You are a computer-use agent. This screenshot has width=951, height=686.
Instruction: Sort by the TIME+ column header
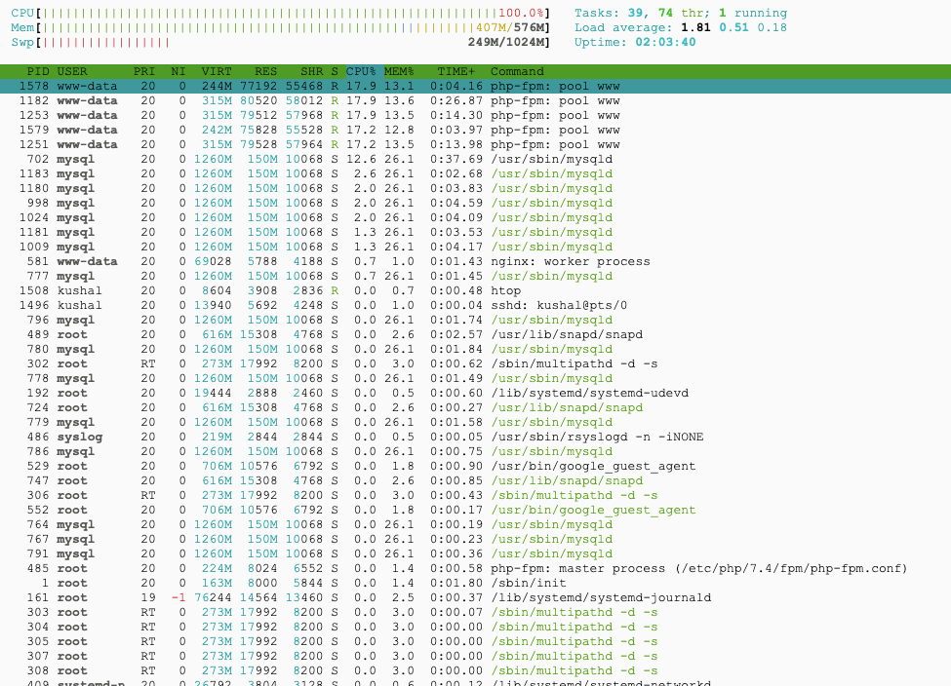(x=456, y=71)
